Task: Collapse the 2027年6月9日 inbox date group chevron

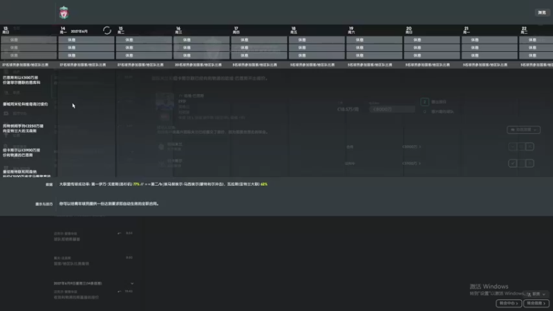Action: 132,283
